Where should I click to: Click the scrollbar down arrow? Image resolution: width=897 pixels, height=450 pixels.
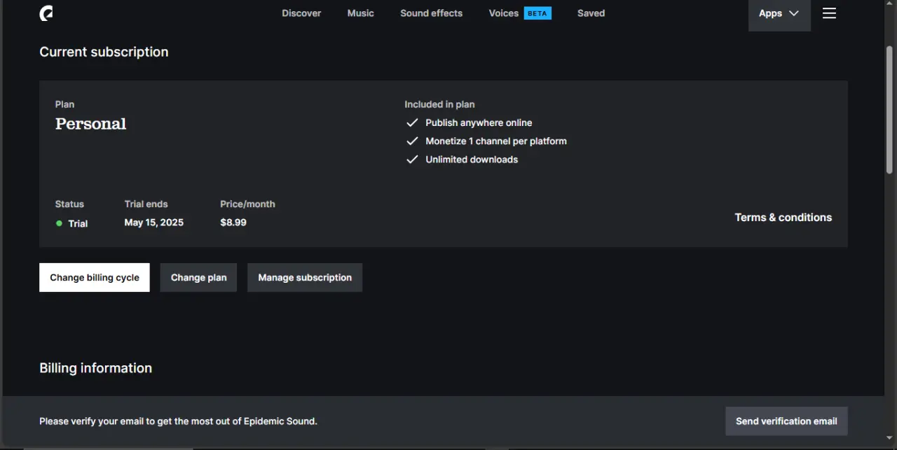point(889,437)
